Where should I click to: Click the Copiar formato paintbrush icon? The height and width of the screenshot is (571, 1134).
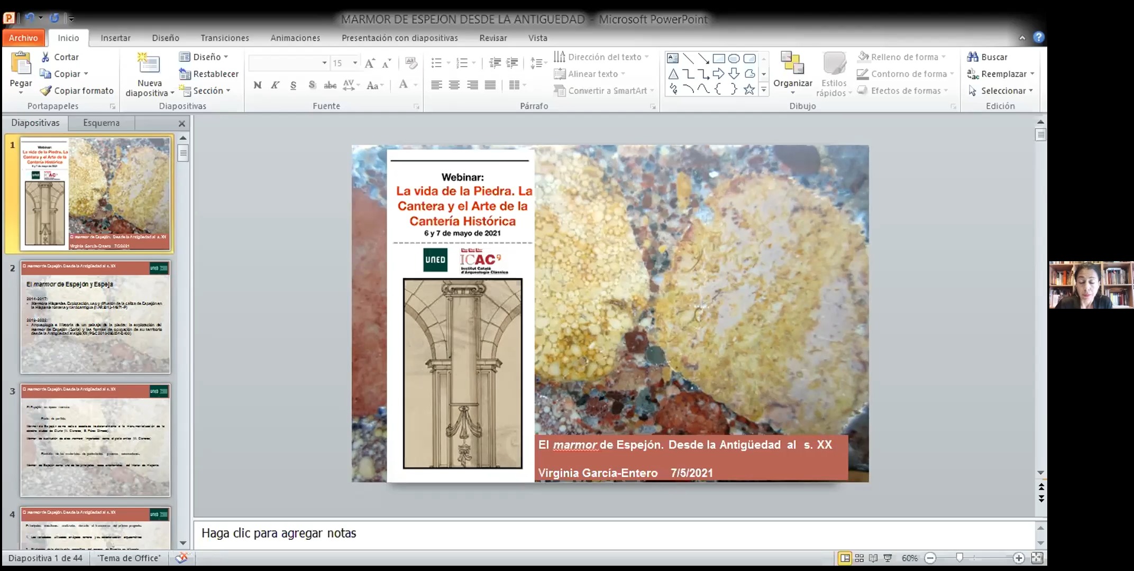coord(47,91)
